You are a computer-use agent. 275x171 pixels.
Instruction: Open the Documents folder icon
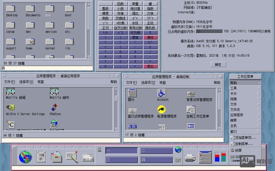pyautogui.click(x=30, y=9)
